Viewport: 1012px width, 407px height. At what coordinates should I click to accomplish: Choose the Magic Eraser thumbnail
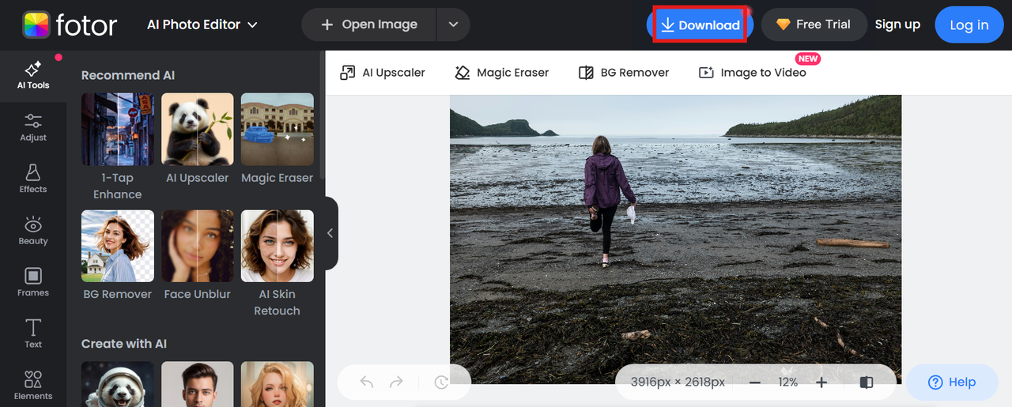tap(278, 129)
